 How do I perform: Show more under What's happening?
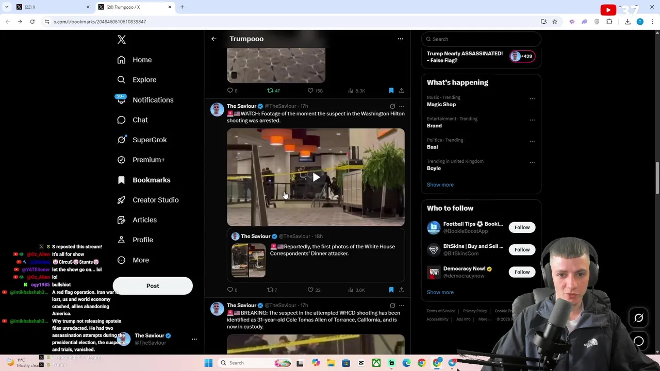click(440, 185)
